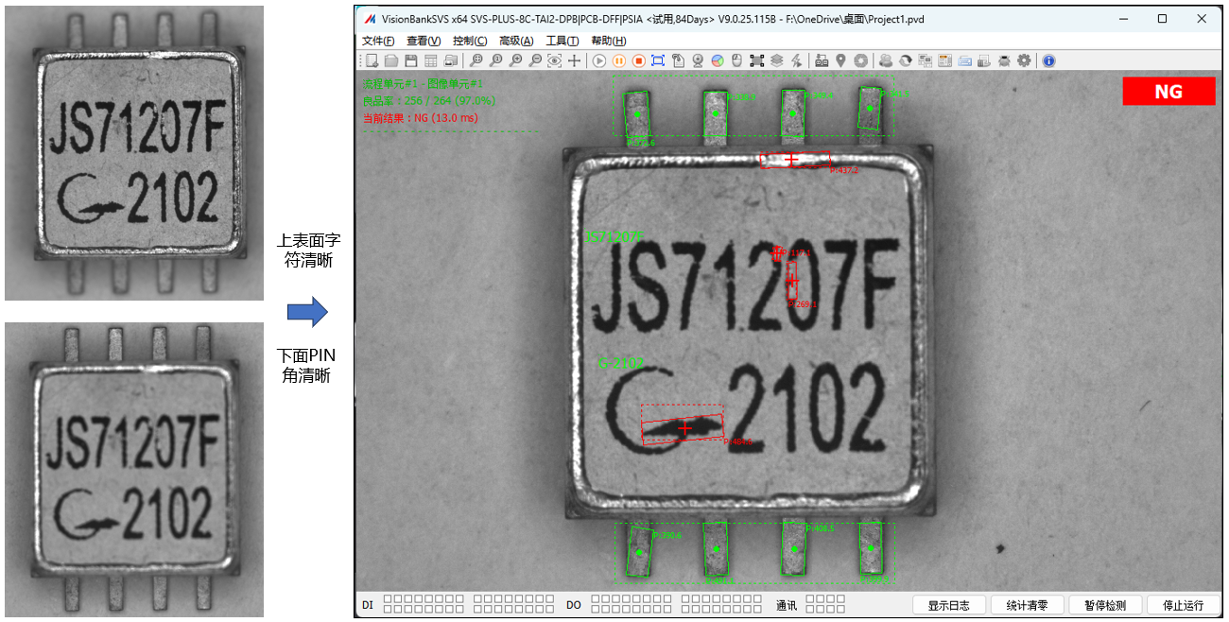Click the table grid toolbar icon
The width and height of the screenshot is (1229, 622).
[430, 60]
